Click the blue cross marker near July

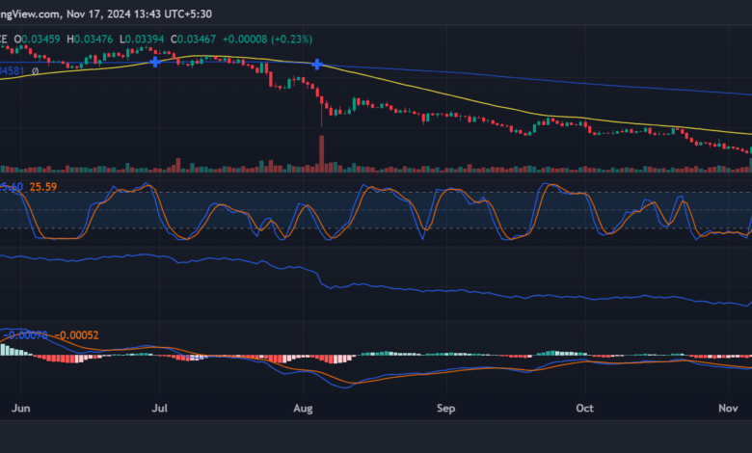pyautogui.click(x=155, y=62)
